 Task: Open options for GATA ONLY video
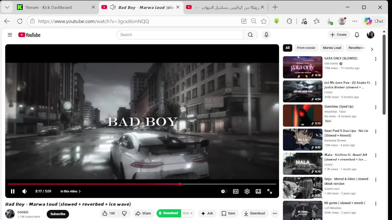click(x=376, y=59)
